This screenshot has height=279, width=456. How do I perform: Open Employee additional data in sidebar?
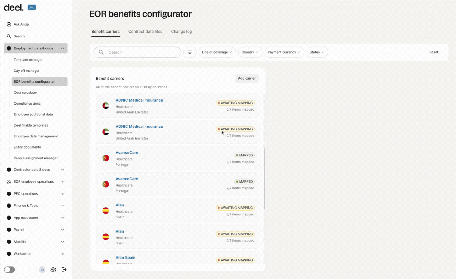pyautogui.click(x=33, y=114)
